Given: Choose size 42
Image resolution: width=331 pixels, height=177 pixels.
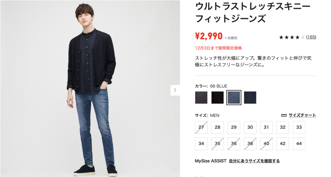Looking at the screenshot, I should coord(283,144).
